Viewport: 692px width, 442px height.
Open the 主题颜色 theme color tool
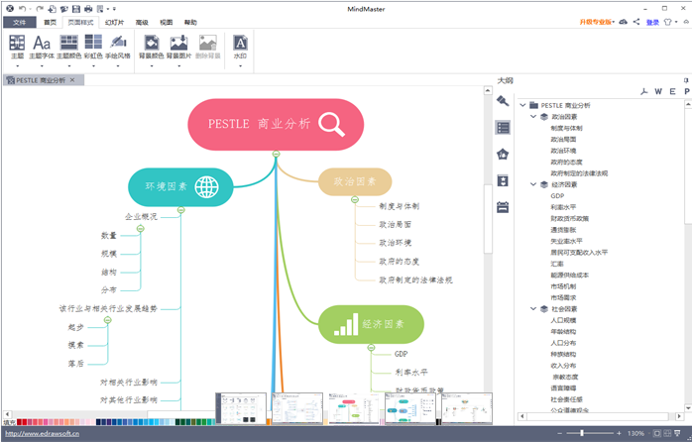tap(68, 47)
